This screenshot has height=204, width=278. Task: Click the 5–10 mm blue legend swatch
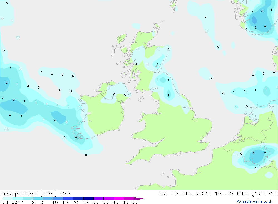48,198
